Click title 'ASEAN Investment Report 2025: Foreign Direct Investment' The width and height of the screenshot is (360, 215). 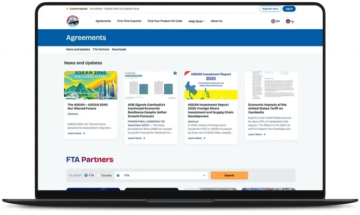(210, 111)
